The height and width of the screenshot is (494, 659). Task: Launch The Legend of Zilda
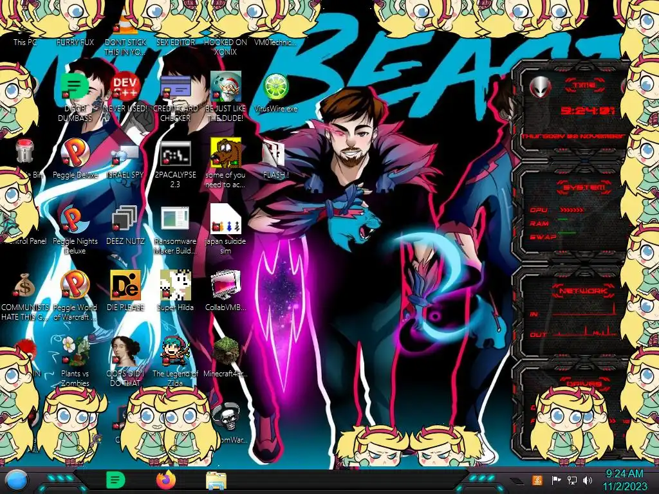[x=175, y=351]
